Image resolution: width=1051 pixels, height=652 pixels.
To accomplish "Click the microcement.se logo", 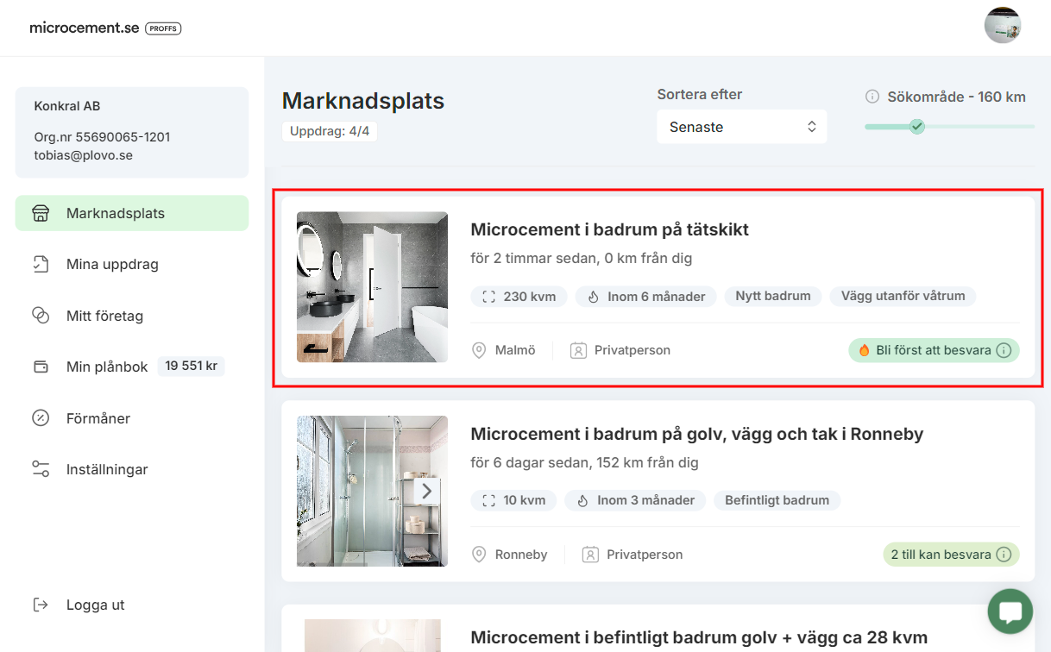I will (84, 28).
